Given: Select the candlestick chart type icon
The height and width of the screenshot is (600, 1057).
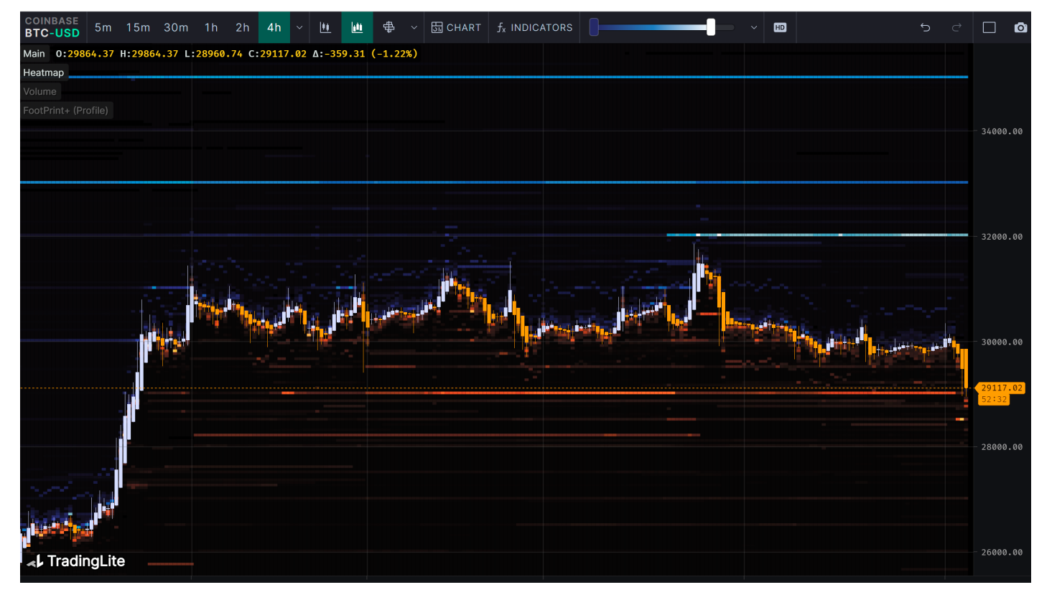Looking at the screenshot, I should (325, 27).
